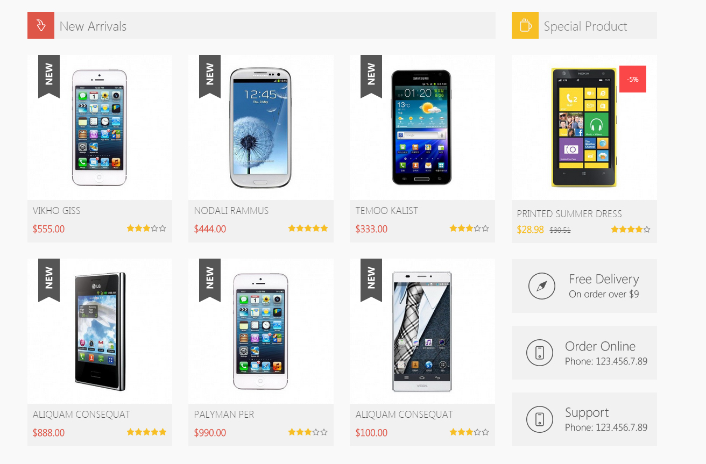Click the red New Arrivals arrow icon
Viewport: 706px width, 464px height.
pyautogui.click(x=41, y=25)
